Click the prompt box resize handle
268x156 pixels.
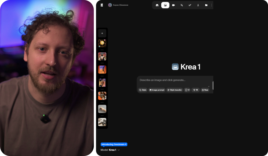click(x=209, y=86)
